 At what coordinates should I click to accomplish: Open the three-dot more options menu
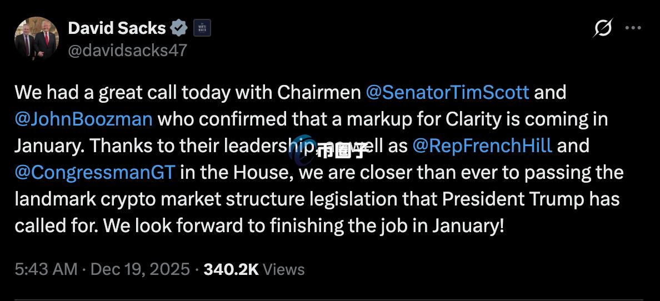(633, 28)
